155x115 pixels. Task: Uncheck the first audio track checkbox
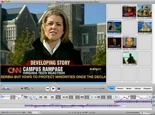pyautogui.click(x=153, y=101)
